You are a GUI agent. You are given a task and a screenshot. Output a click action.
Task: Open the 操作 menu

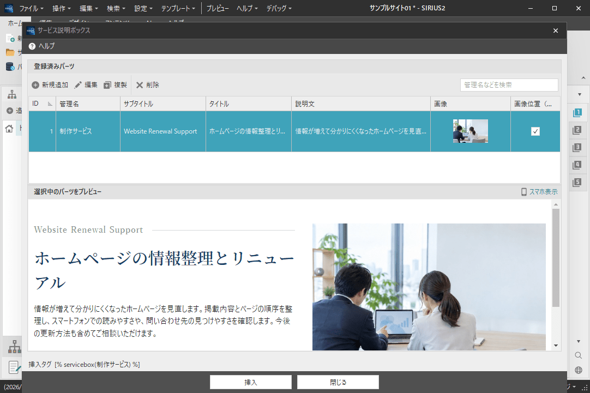(x=61, y=8)
